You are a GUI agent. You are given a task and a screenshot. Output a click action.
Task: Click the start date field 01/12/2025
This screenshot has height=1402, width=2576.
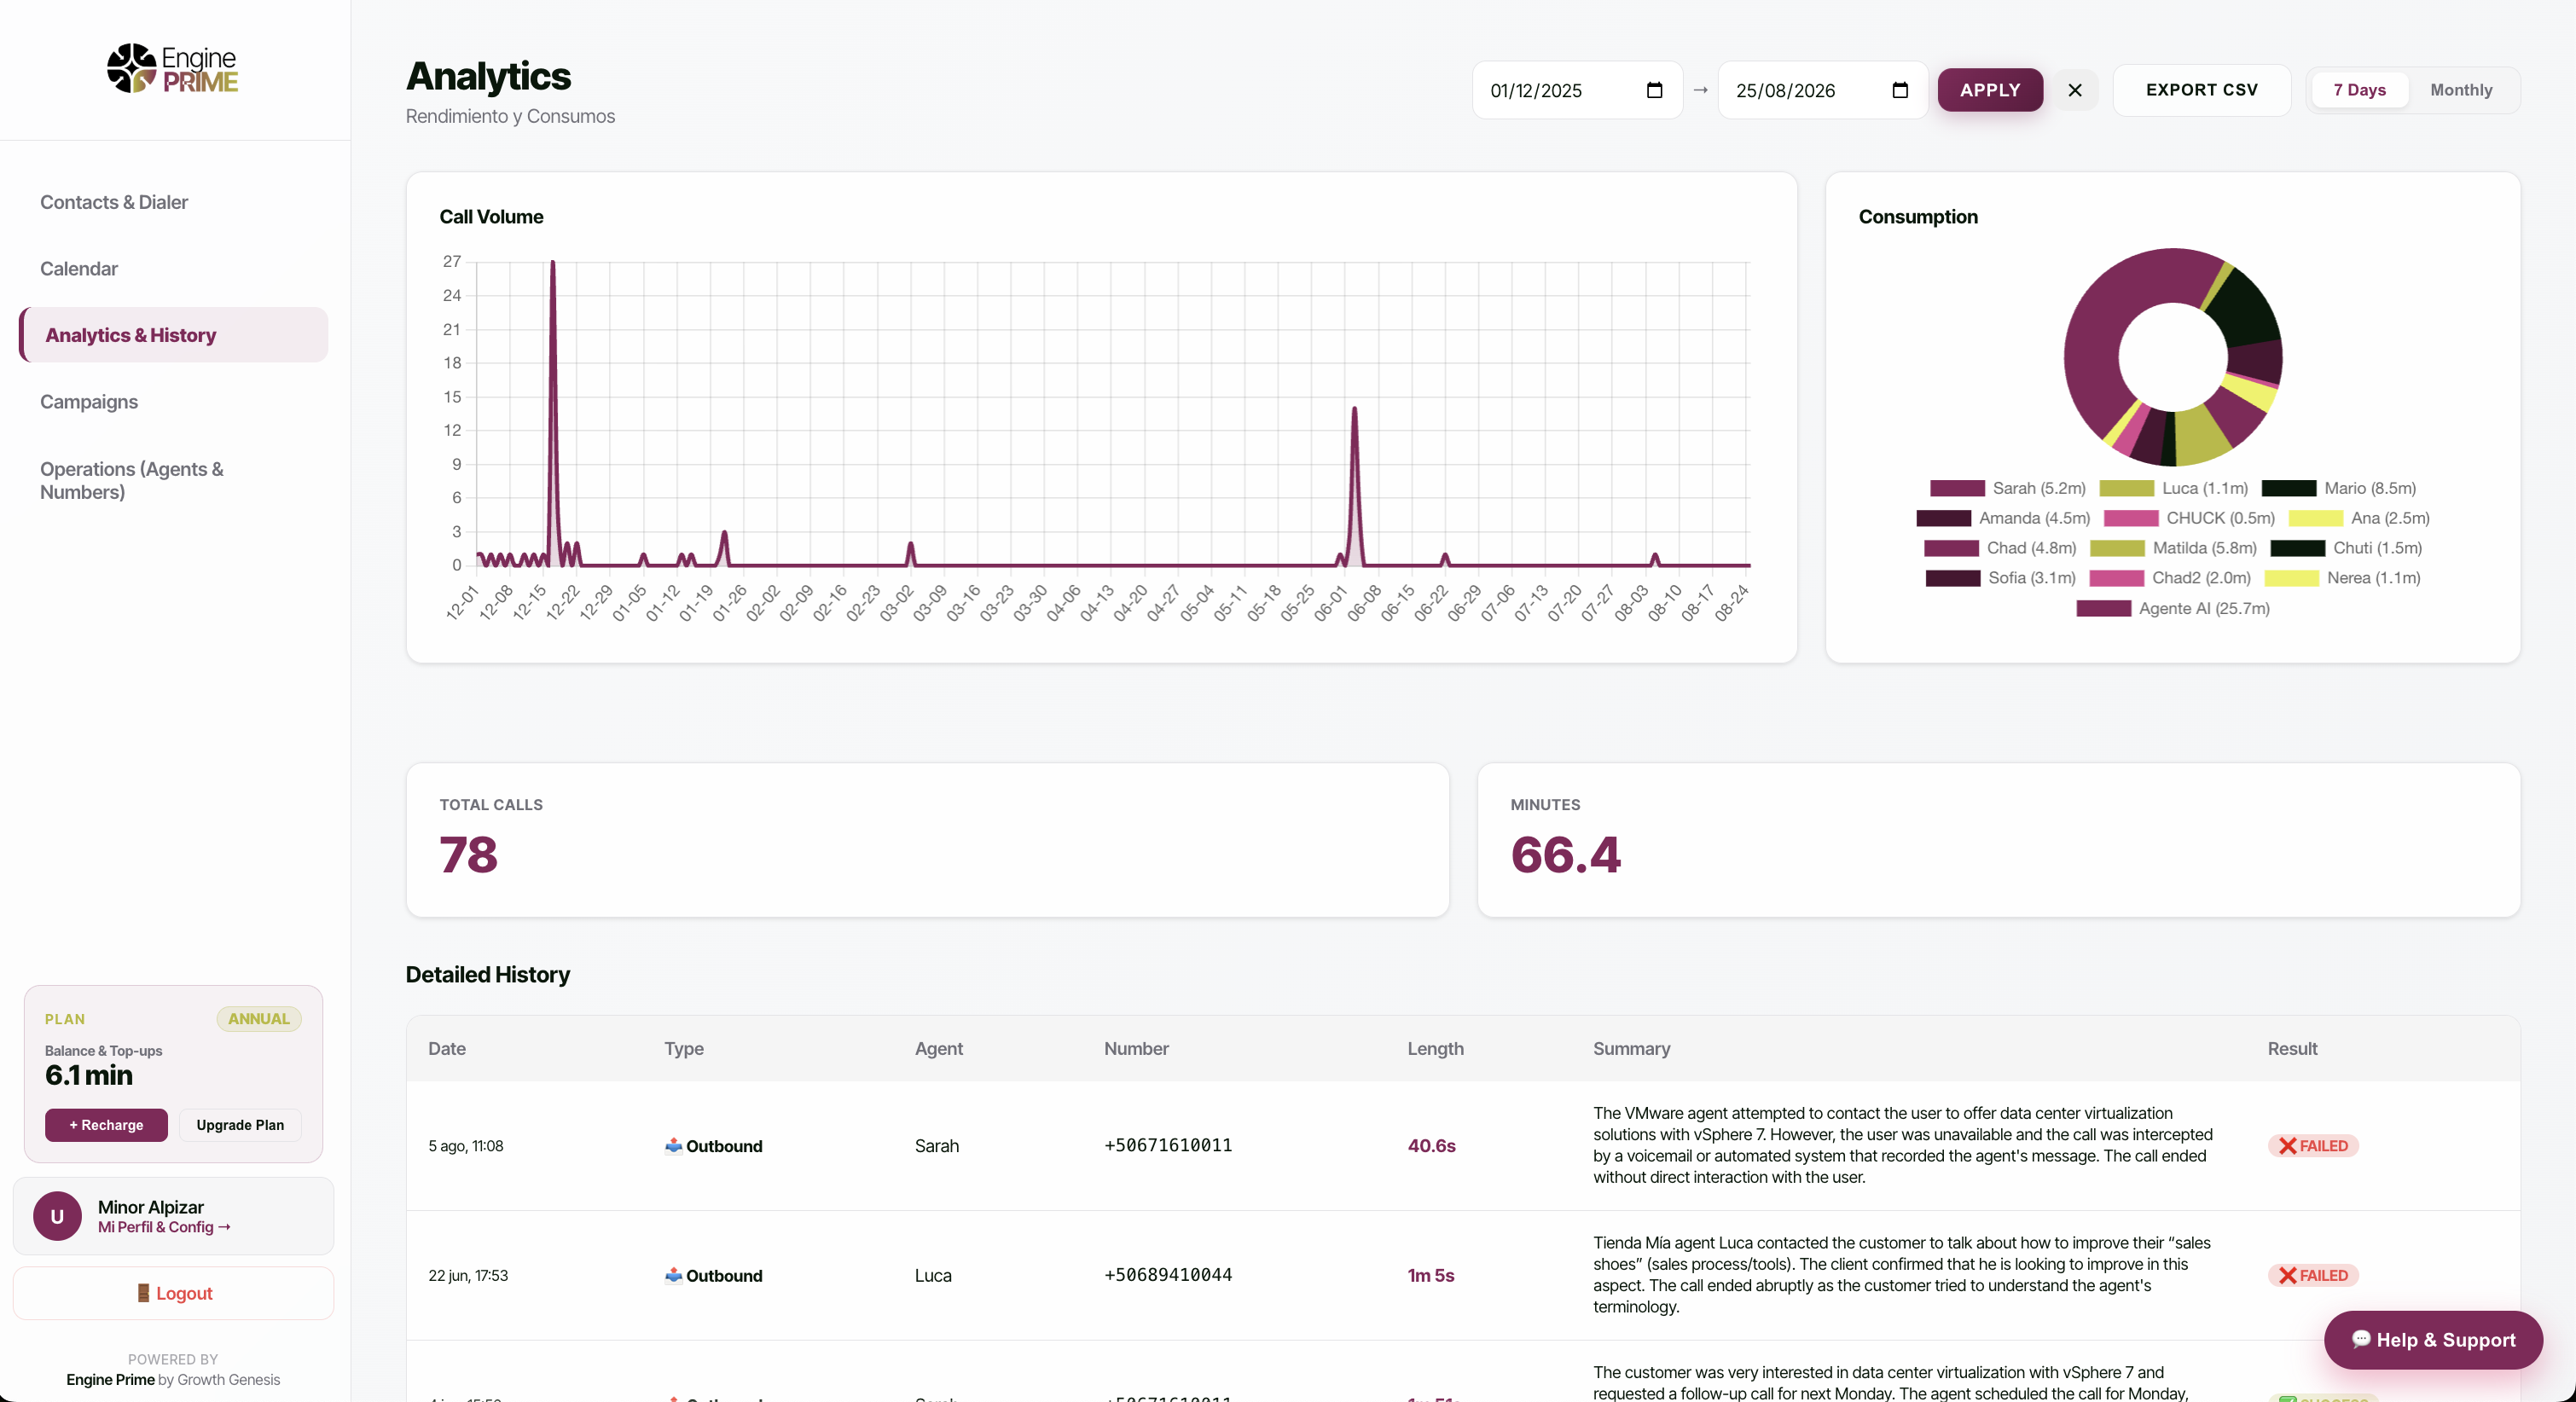1577,90
